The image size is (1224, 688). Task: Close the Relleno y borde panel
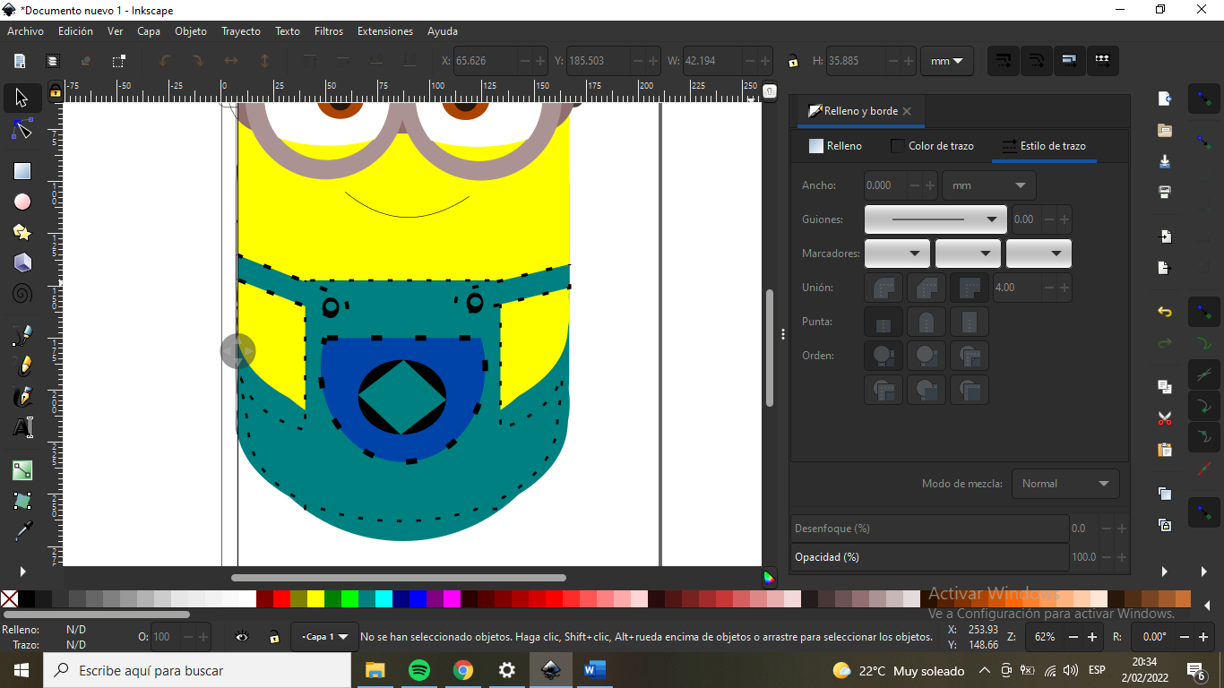(x=907, y=111)
